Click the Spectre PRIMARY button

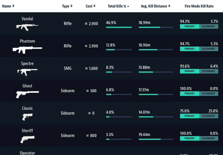click(189, 71)
